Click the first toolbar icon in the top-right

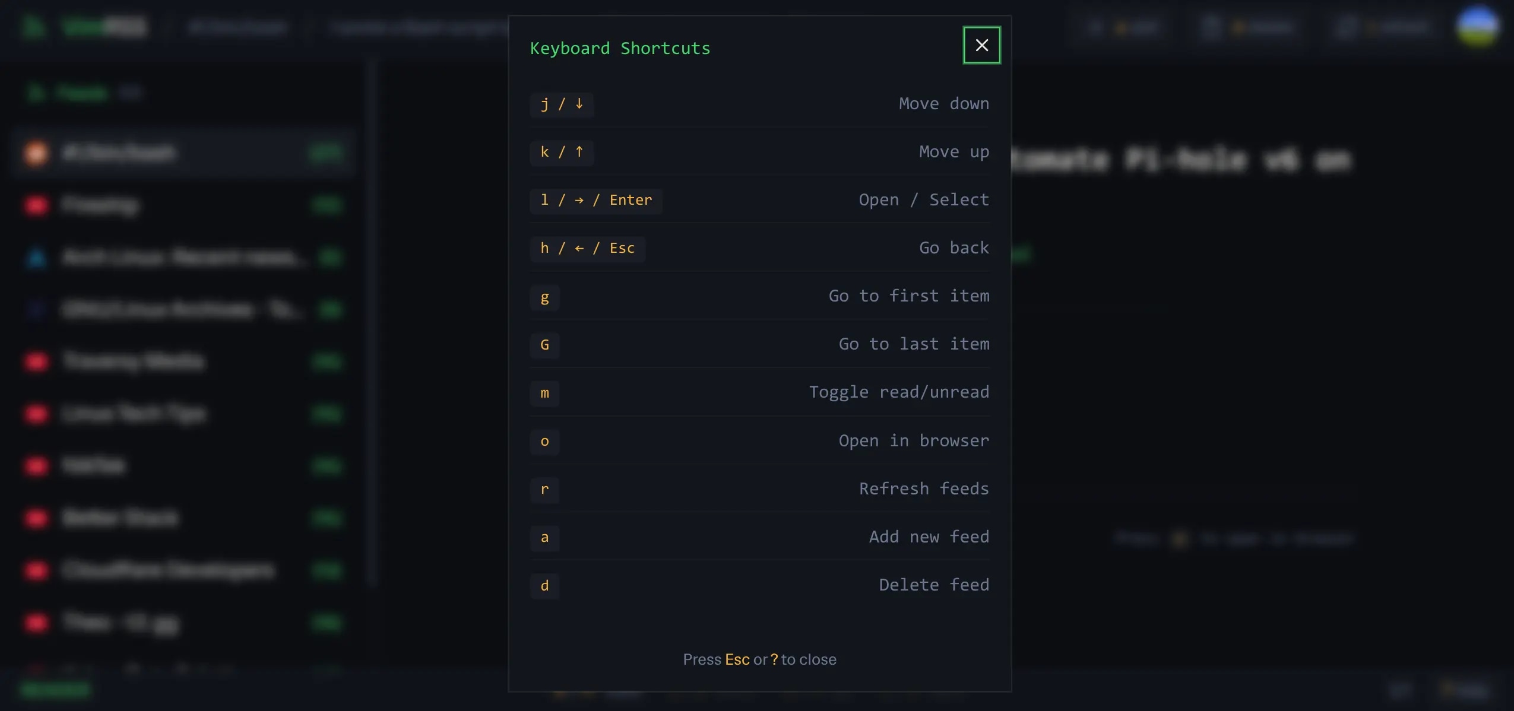pos(1094,26)
